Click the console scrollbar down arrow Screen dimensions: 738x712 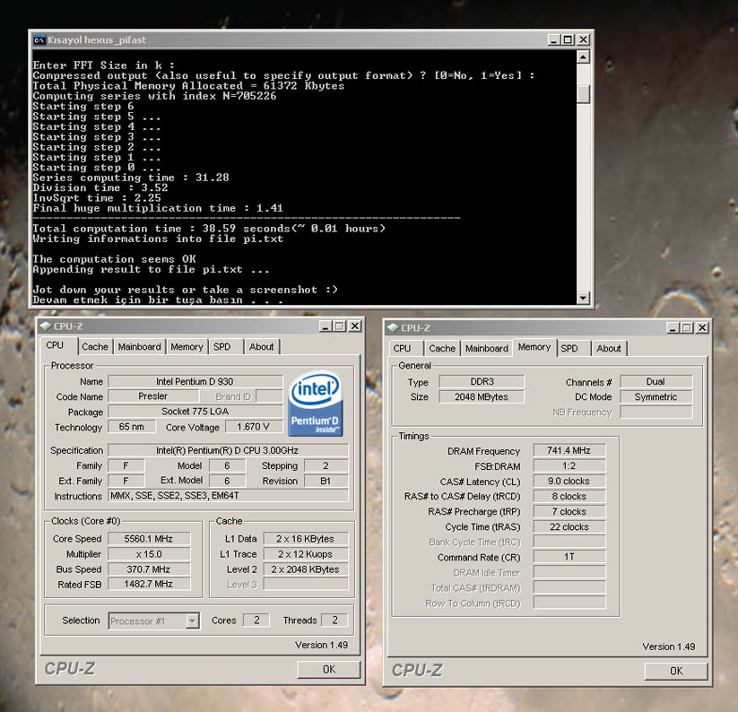coord(583,298)
